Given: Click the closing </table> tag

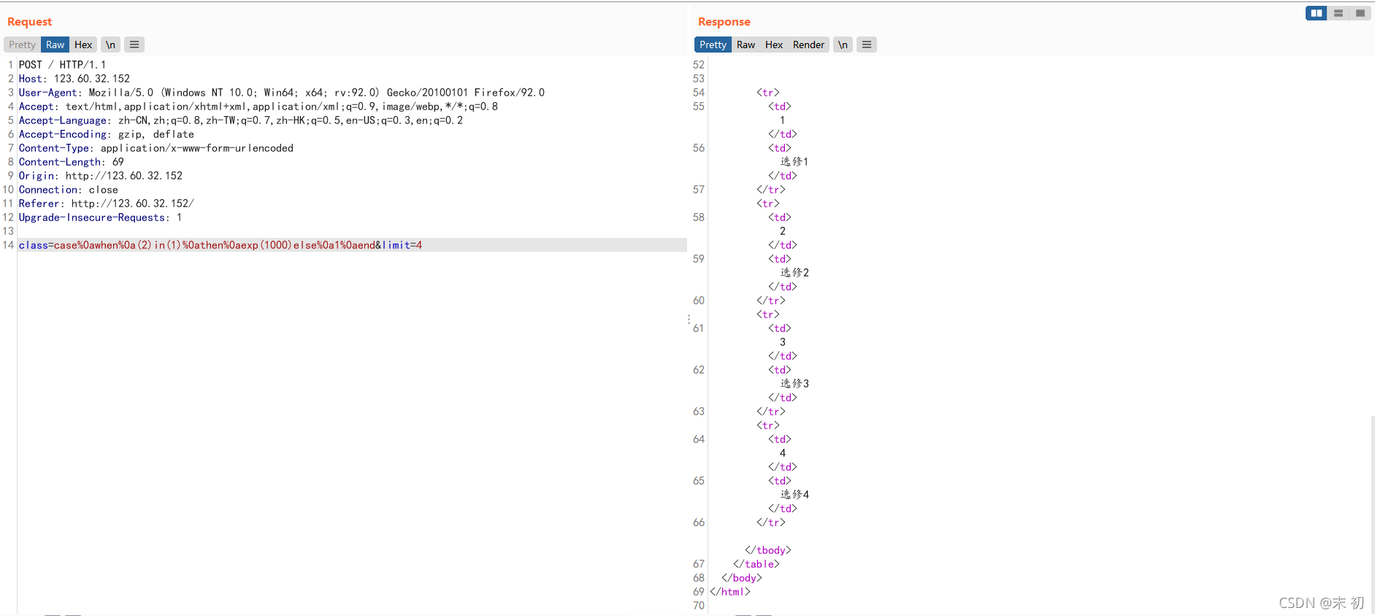Looking at the screenshot, I should coord(757,564).
